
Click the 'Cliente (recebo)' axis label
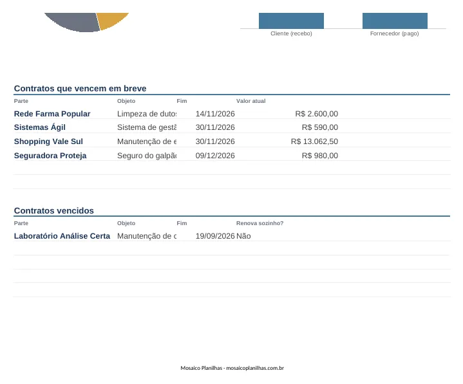(x=291, y=33)
